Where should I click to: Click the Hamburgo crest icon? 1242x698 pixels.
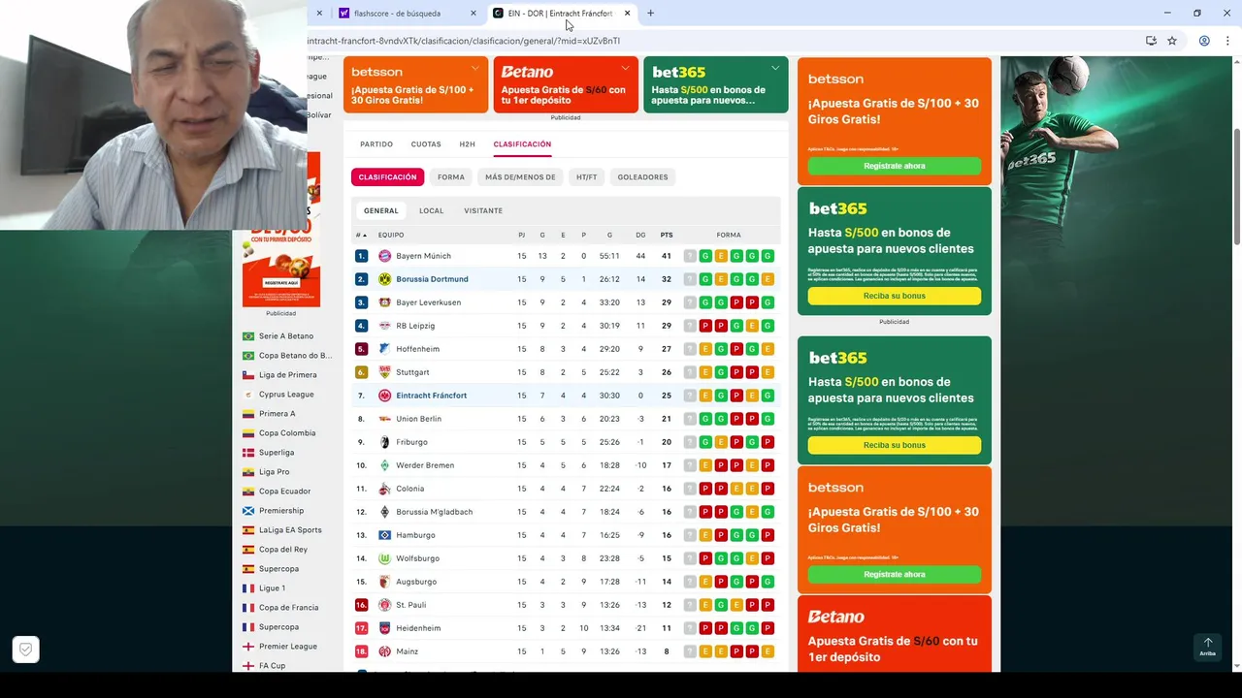click(384, 535)
